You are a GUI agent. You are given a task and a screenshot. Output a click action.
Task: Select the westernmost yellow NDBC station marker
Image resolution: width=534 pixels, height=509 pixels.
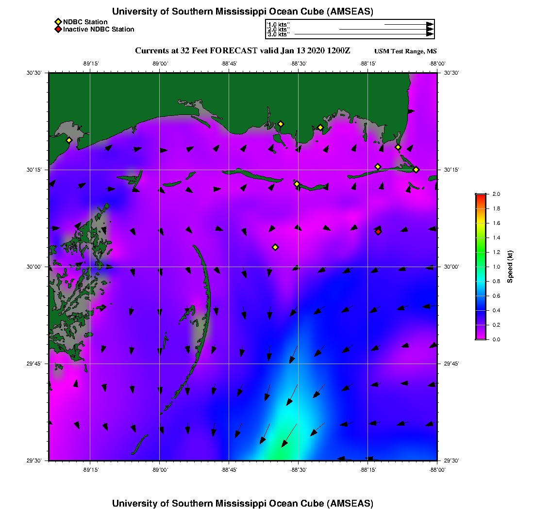(x=69, y=140)
